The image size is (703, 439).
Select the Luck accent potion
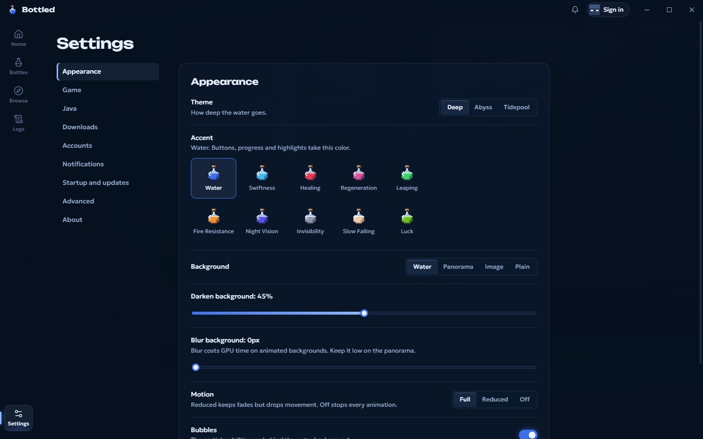pos(407,221)
